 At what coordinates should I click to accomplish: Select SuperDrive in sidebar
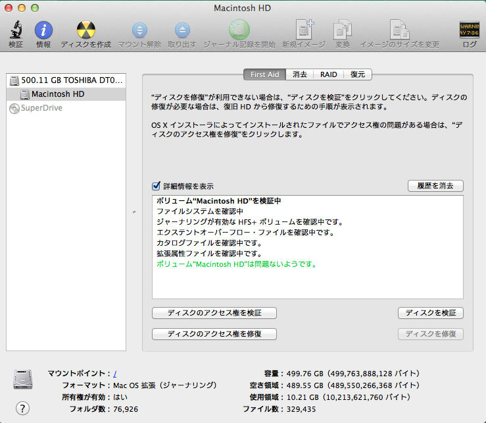tap(66, 108)
